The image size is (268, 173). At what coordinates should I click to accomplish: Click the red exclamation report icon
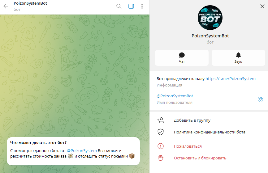[161, 146]
